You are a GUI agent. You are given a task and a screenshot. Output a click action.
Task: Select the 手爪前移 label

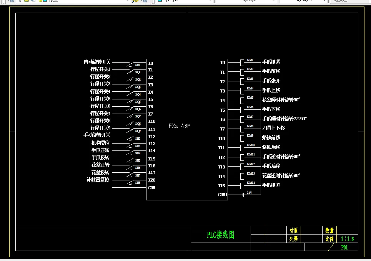271,71
